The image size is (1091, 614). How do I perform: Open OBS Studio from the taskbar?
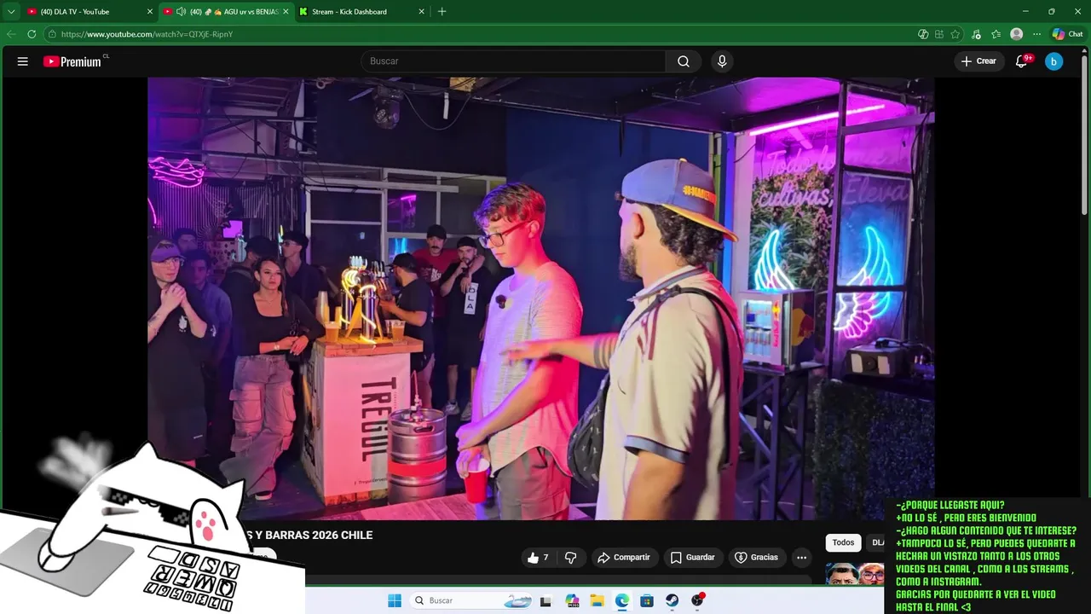[697, 600]
